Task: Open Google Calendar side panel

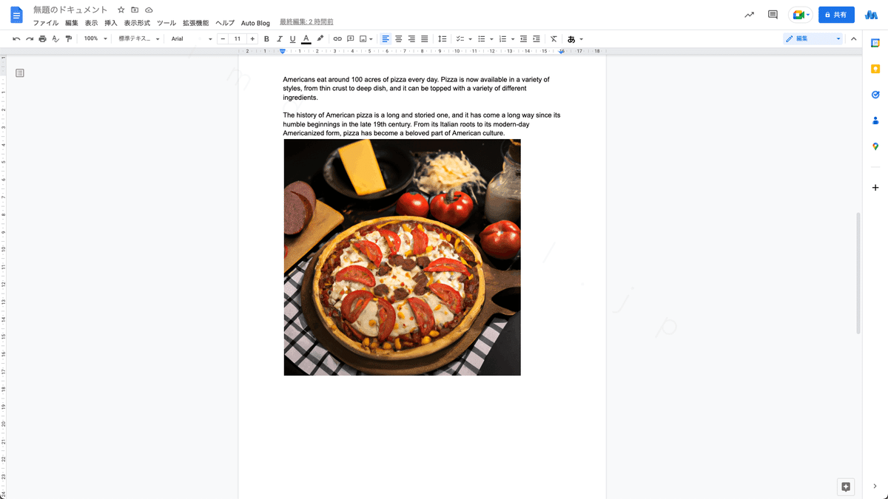Action: coord(875,43)
